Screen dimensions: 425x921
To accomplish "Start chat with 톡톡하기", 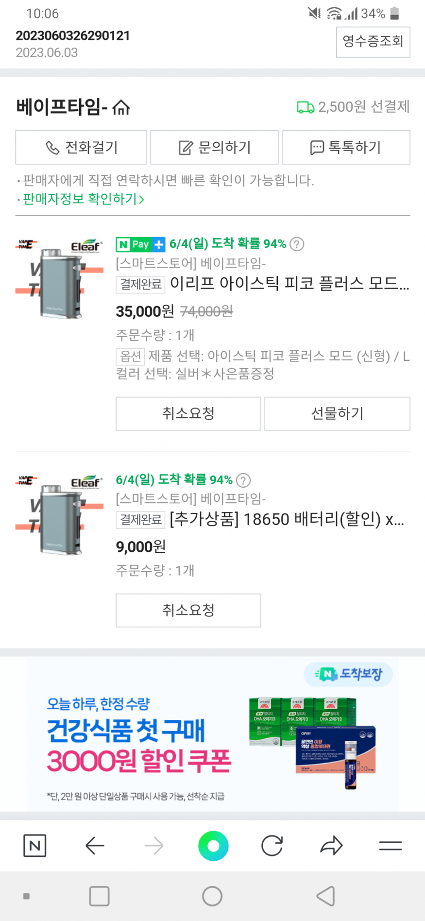I will (346, 147).
